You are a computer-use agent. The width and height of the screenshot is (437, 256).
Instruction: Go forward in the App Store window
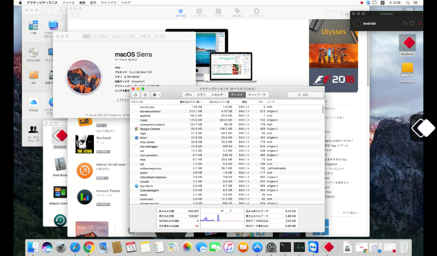[x=79, y=14]
